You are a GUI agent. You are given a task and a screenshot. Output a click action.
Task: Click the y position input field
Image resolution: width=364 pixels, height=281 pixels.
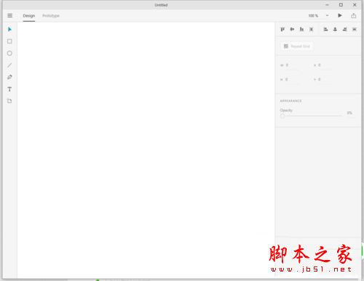click(325, 79)
